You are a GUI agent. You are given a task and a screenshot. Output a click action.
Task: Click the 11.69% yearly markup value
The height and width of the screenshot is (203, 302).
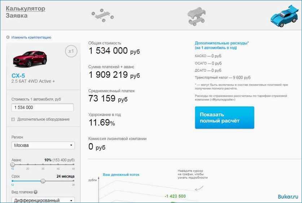pyautogui.click(x=102, y=122)
